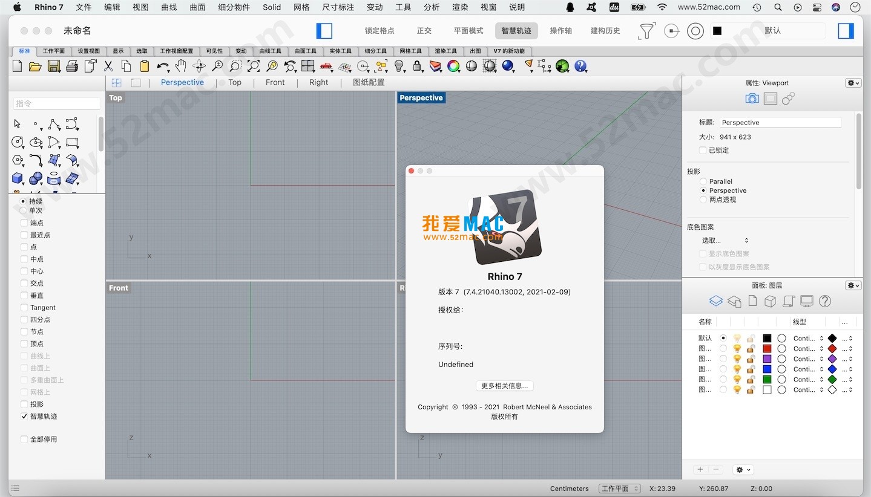Open the 选取 dropdown under 底色图案

724,240
